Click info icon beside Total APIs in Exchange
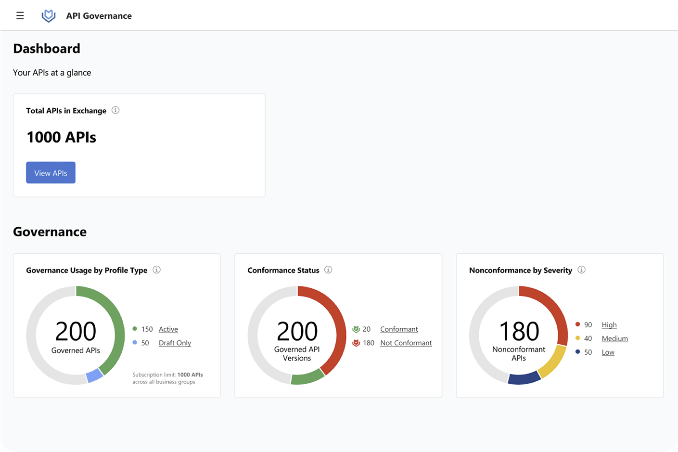This screenshot has height=452, width=678. point(115,110)
